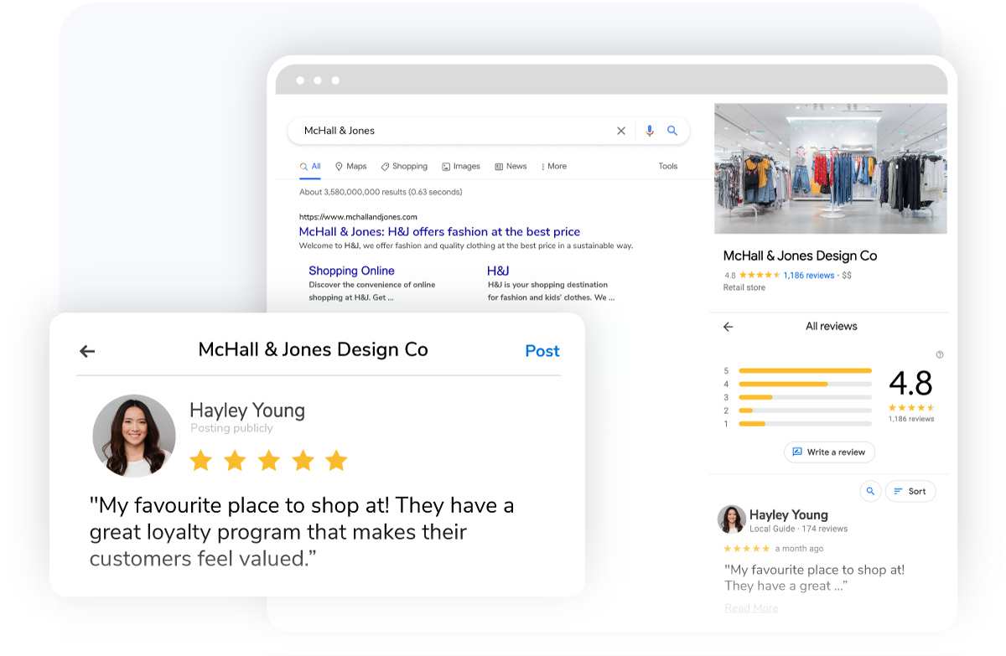Open the 1,186 reviews link
The height and width of the screenshot is (656, 1006).
coord(808,275)
